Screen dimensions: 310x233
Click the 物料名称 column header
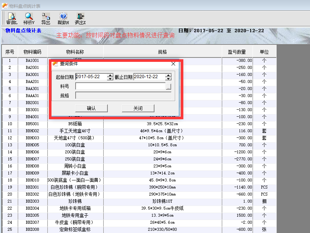(x=75, y=52)
